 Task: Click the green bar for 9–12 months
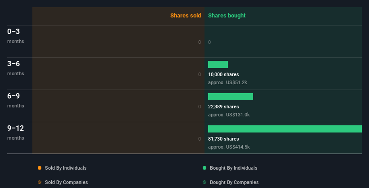(285, 129)
